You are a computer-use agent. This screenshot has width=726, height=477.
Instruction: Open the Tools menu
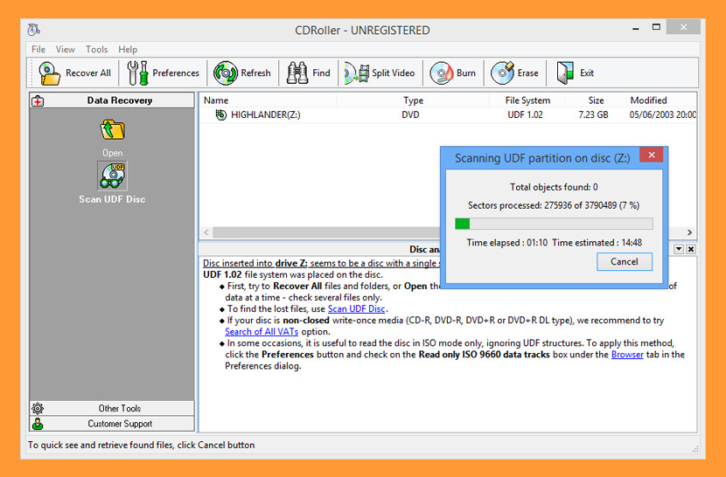96,49
